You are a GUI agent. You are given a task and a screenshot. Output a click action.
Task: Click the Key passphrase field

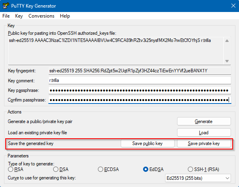(x=140, y=90)
